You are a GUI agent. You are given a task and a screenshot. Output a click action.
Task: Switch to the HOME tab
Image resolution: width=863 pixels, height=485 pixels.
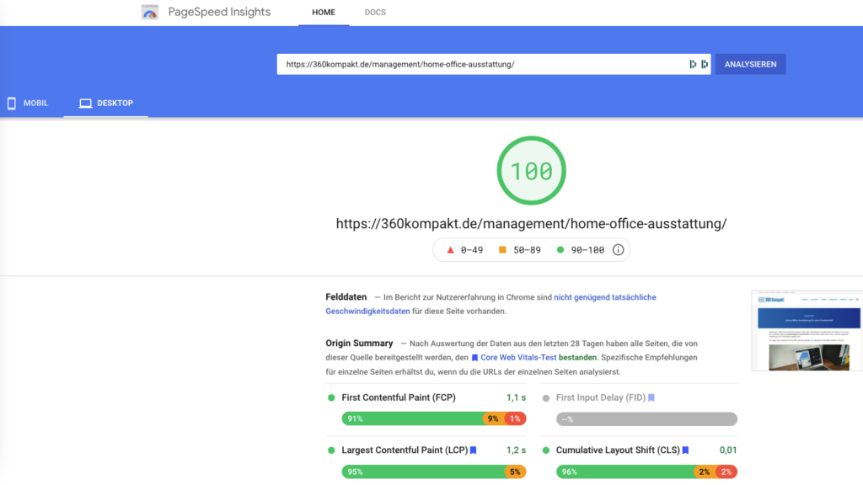point(324,12)
